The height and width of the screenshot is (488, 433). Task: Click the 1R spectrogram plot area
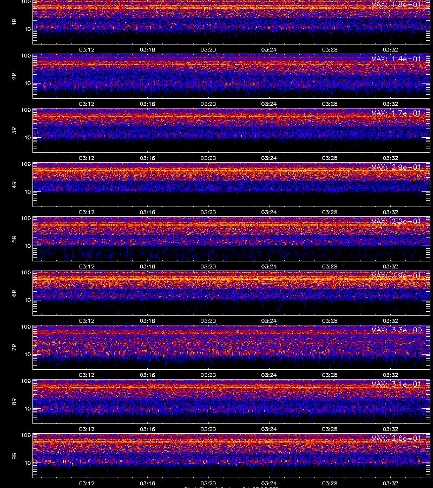click(232, 22)
